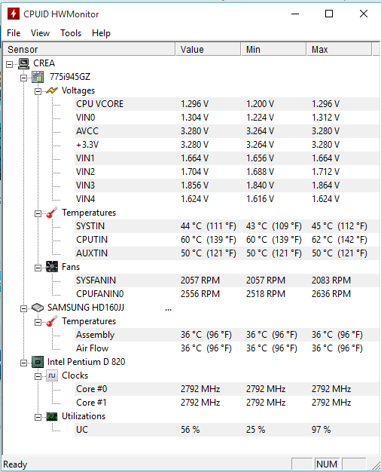The height and width of the screenshot is (472, 381).
Task: Click the 62 °C CPUTIN max value
Action: [339, 240]
